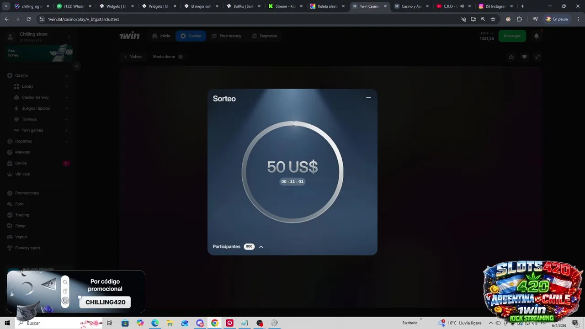585x329 pixels.
Task: Click the CHILLING420 promo code box
Action: click(105, 302)
